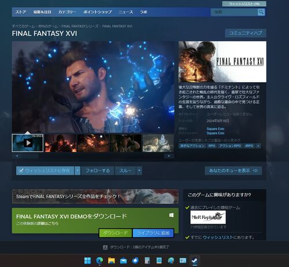Screen dimensions: 289x267
Task: Click the ダウンロード status text in the bottom bar
Action: pos(139,247)
